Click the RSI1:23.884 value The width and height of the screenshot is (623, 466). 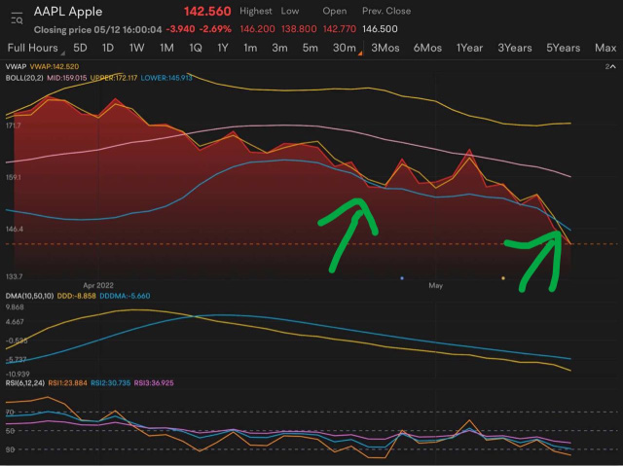[x=67, y=383]
